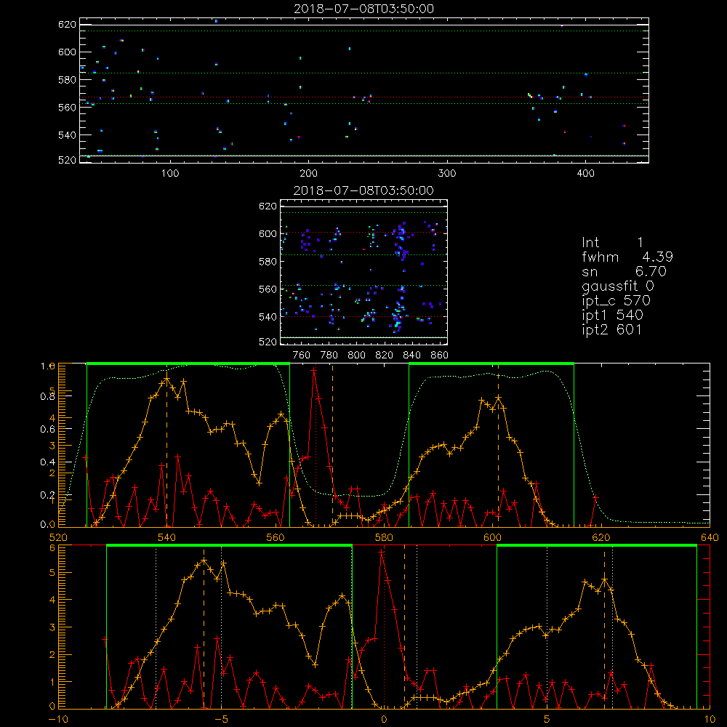Click the timestamp title above the wide scatter plot
The width and height of the screenshot is (727, 727).
(363, 9)
